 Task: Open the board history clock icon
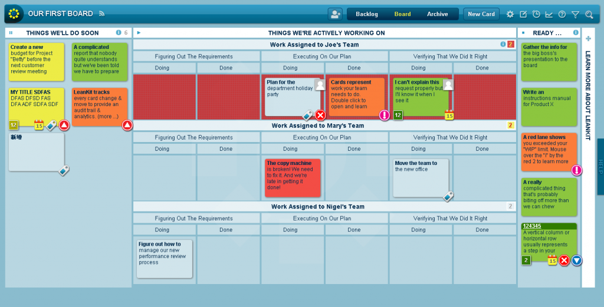(536, 14)
